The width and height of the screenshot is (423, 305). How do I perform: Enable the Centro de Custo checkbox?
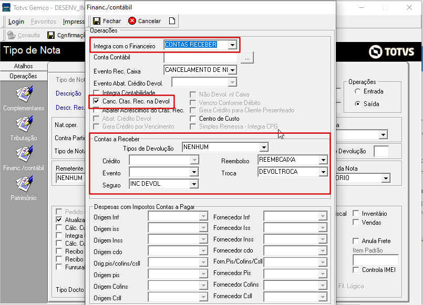click(193, 119)
